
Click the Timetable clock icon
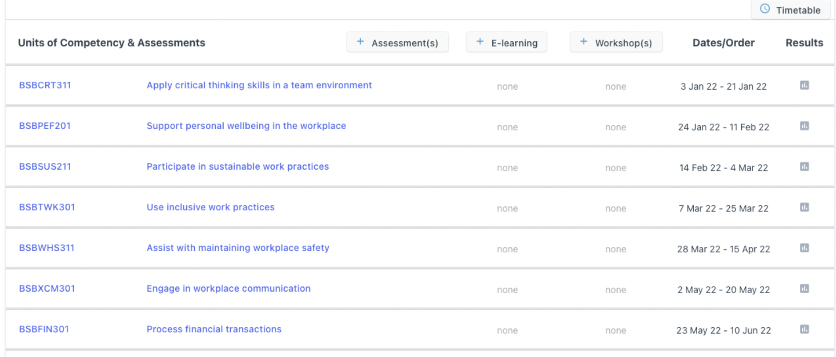[x=765, y=9]
